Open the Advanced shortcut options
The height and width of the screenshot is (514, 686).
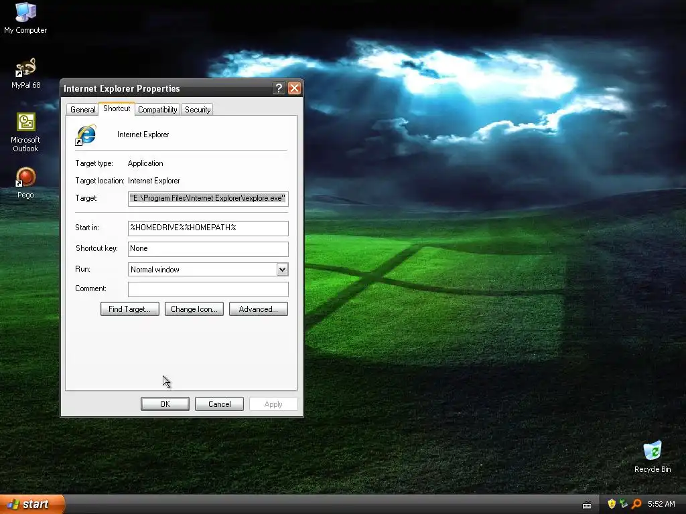tap(258, 309)
